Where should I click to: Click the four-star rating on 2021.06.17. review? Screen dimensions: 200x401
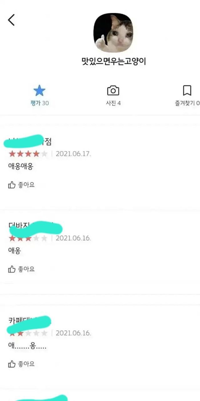28,154
